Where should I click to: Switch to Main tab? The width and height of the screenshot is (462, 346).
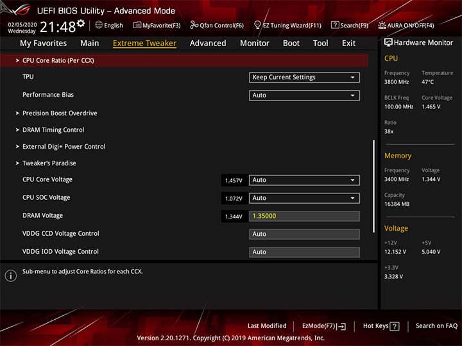click(90, 44)
